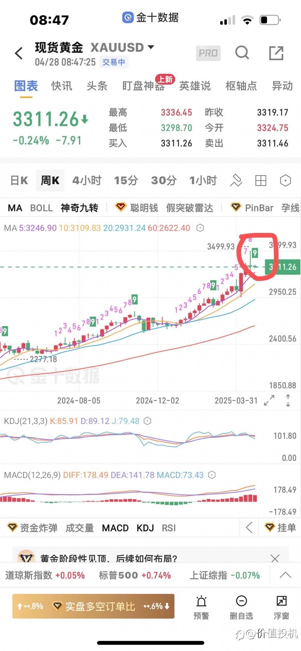Collapse indicator list with left chevron

point(249,528)
